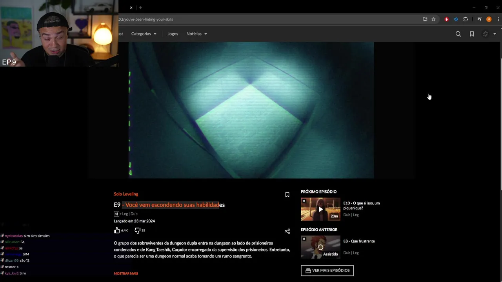Open the media controls playlist icon
This screenshot has width=502, height=282.
click(x=479, y=19)
